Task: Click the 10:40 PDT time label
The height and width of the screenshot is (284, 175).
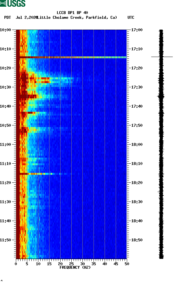Action: coord(6,106)
